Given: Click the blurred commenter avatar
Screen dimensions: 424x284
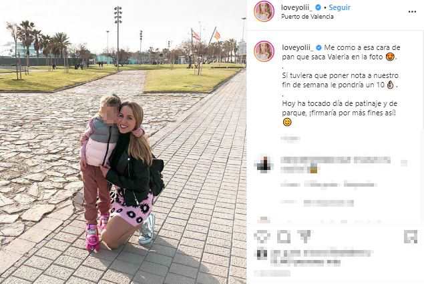Looking at the screenshot, I should click(x=264, y=165).
